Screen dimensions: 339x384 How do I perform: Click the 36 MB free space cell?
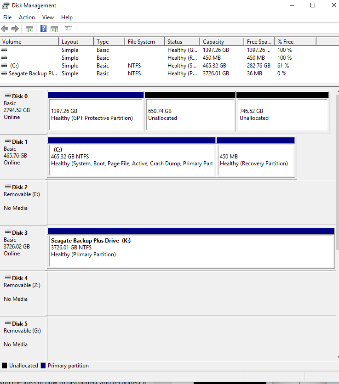pyautogui.click(x=254, y=73)
